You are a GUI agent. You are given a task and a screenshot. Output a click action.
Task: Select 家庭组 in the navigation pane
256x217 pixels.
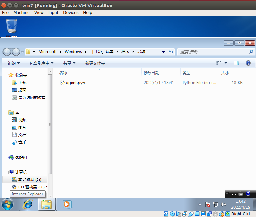click(x=21, y=157)
